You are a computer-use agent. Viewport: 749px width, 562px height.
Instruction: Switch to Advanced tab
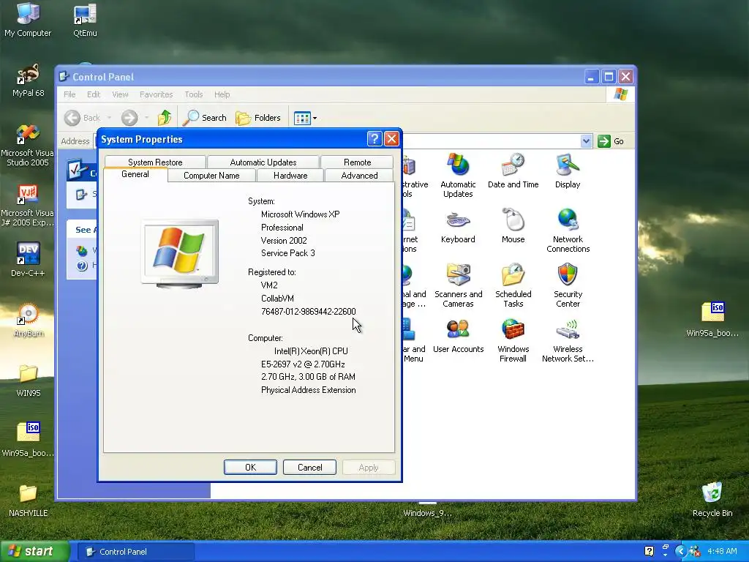tap(359, 176)
